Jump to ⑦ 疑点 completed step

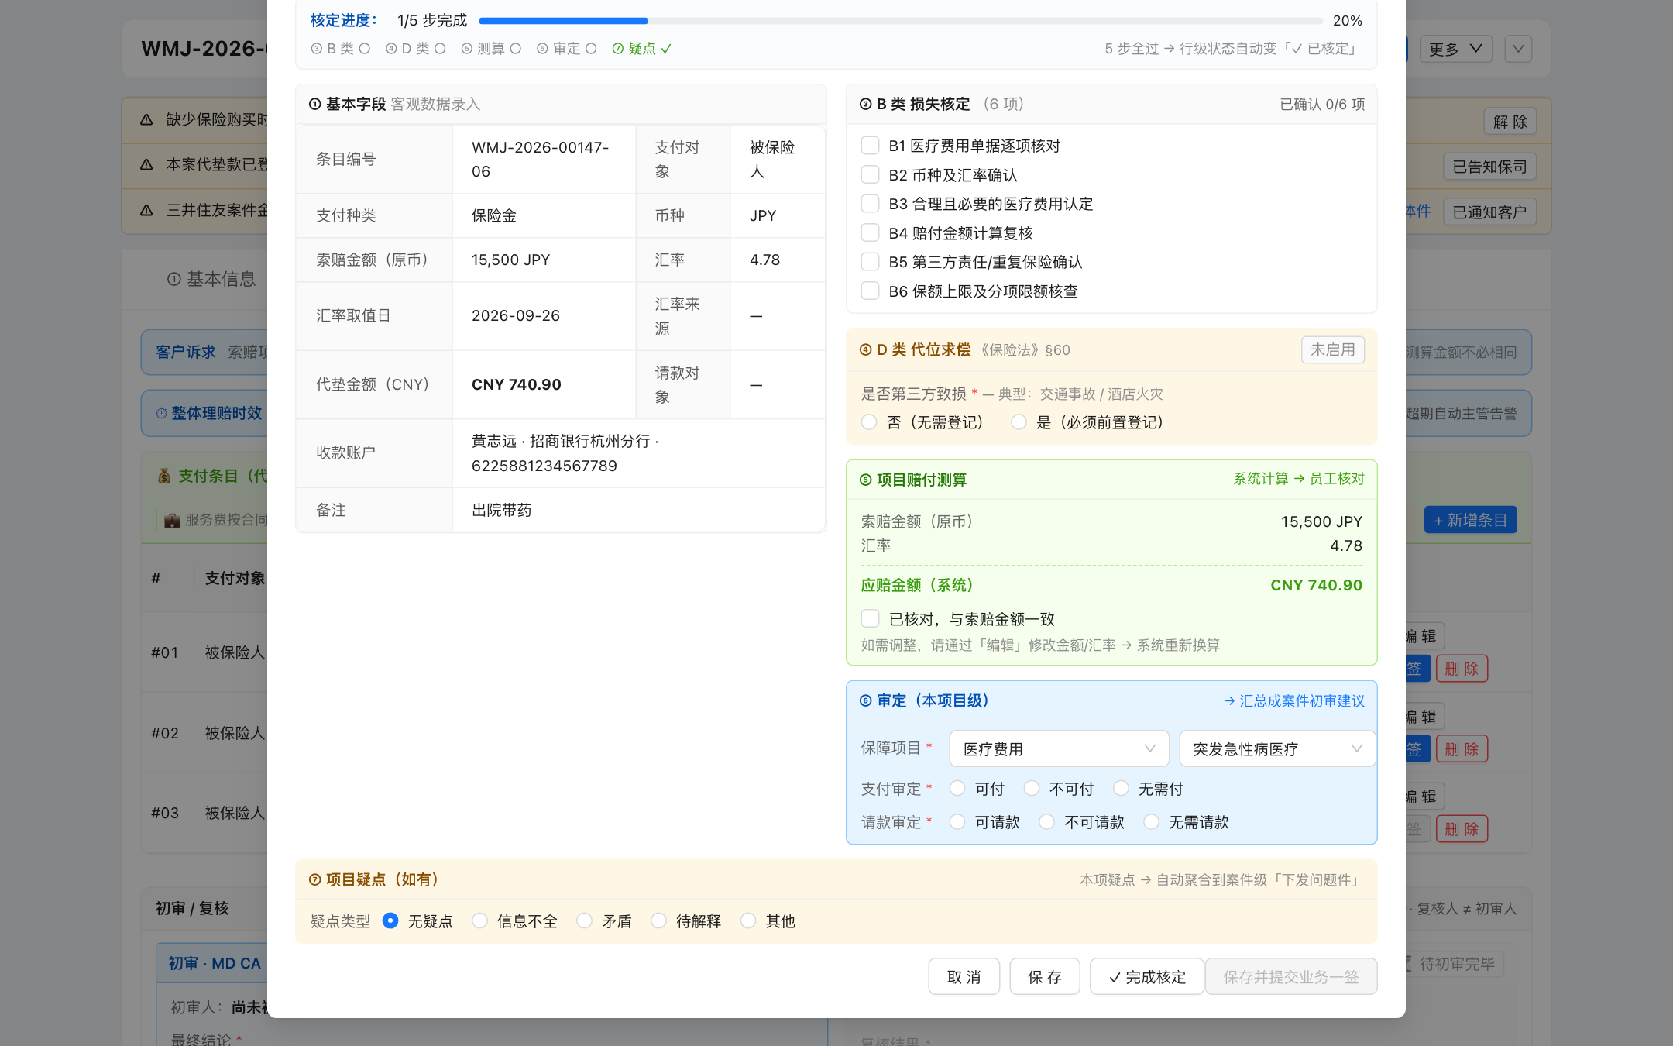click(x=642, y=49)
